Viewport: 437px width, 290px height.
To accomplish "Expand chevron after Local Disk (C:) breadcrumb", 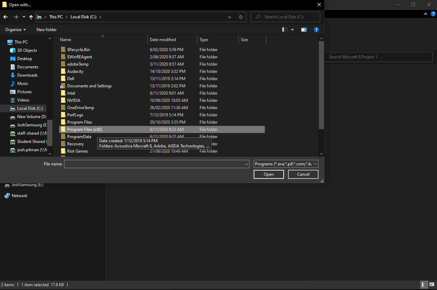I will click(100, 17).
